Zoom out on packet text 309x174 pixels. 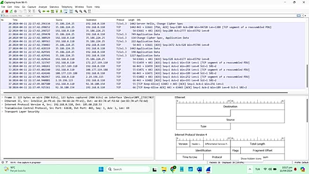(x=81, y=11)
